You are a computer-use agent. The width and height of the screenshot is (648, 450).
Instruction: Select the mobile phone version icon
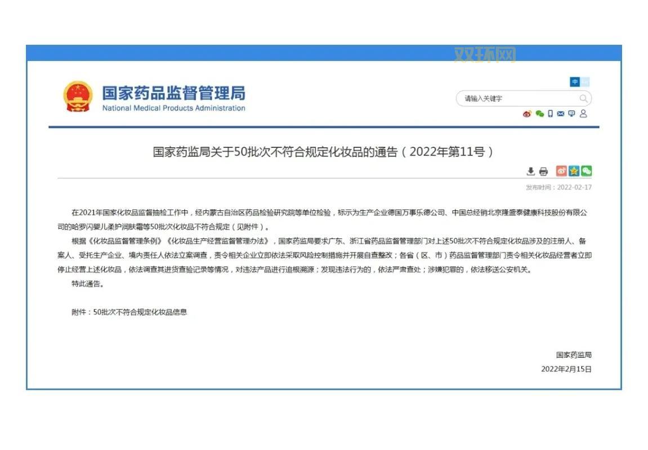point(549,114)
